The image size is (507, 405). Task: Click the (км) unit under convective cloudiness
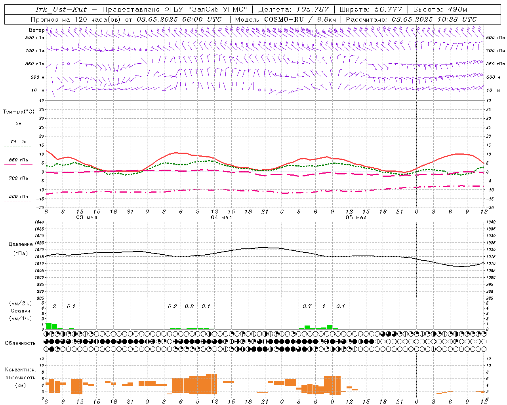click(20, 385)
